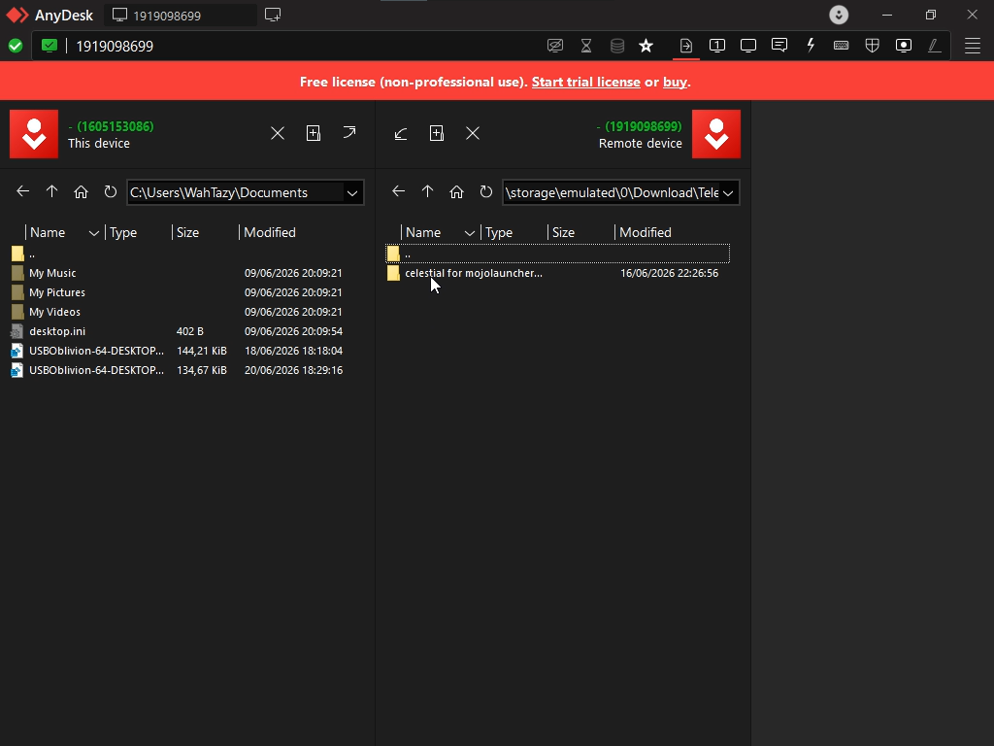The height and width of the screenshot is (746, 994).
Task: Go up one folder in local panel
Action: point(52,191)
